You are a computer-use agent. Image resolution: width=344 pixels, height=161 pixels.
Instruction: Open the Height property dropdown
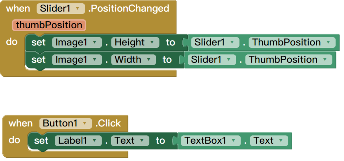click(153, 43)
